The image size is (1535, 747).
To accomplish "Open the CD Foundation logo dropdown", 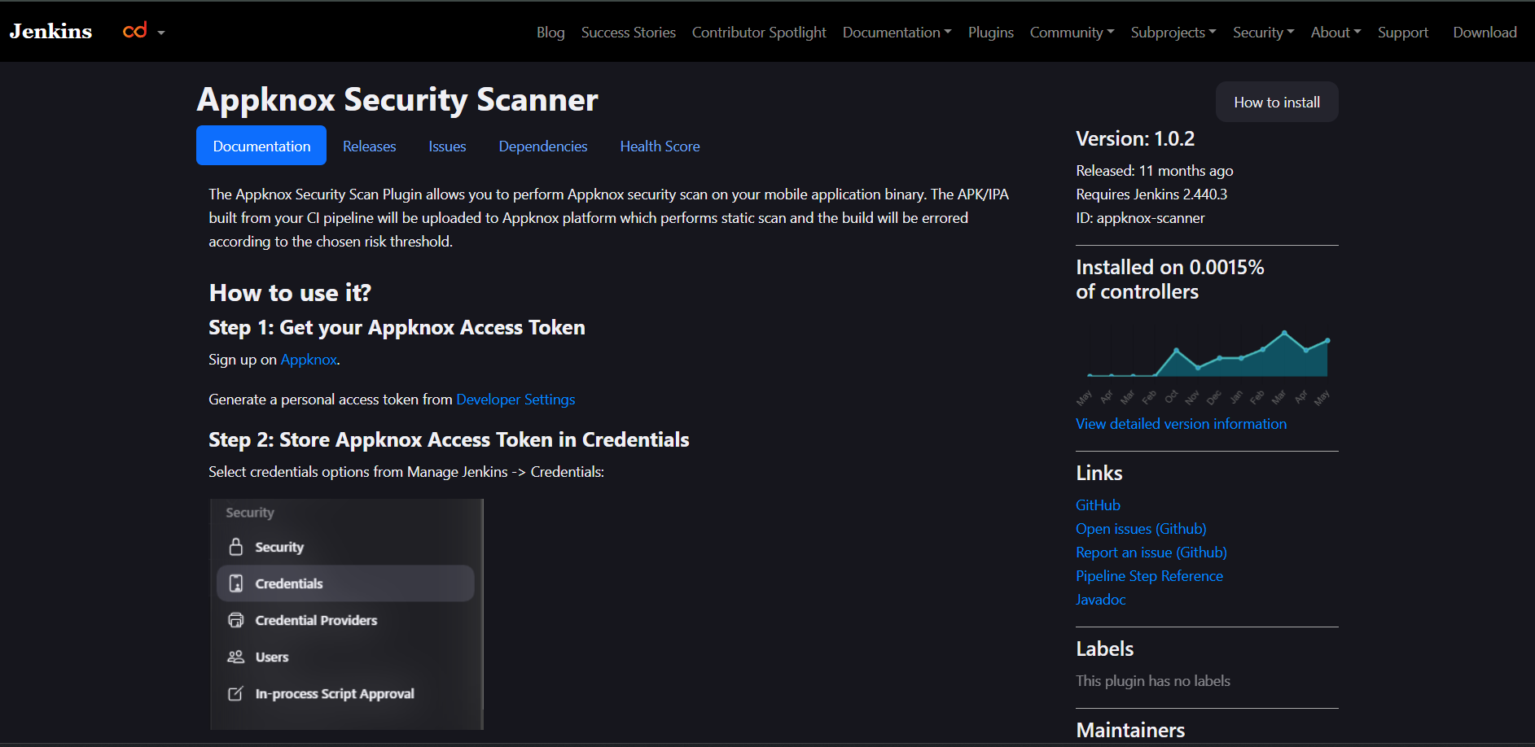I will pos(143,32).
